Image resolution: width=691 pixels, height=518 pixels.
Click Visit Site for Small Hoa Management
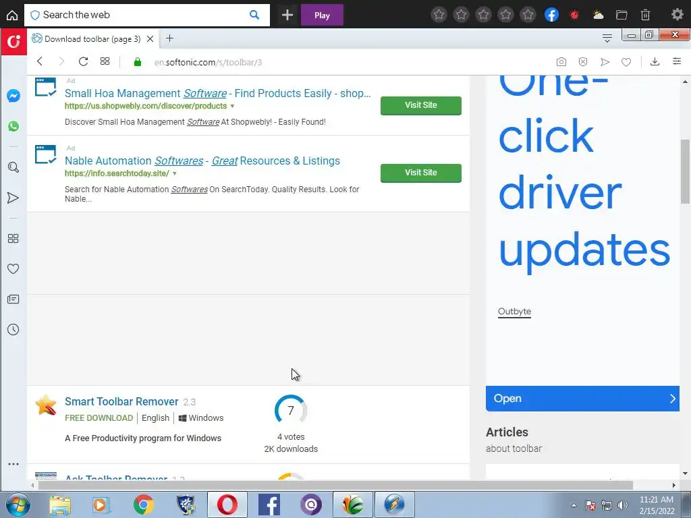421,105
